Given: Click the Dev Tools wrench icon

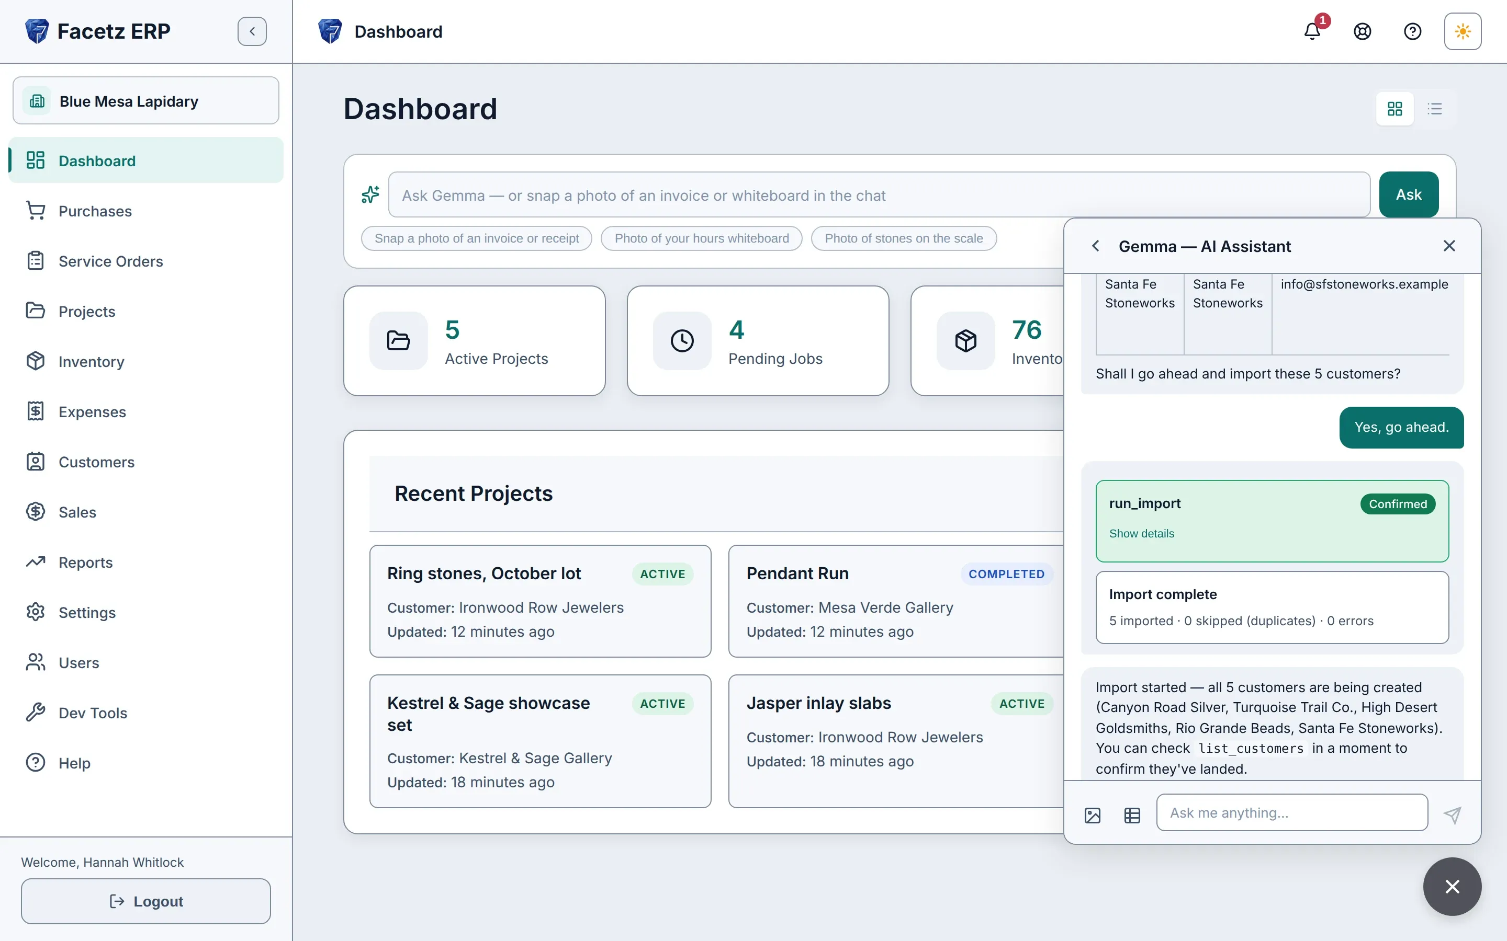Looking at the screenshot, I should (36, 713).
